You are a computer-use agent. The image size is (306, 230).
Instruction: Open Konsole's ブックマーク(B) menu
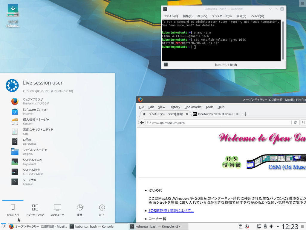(x=222, y=16)
